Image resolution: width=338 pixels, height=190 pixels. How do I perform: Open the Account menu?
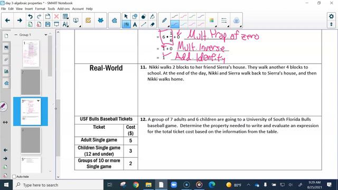78,9
